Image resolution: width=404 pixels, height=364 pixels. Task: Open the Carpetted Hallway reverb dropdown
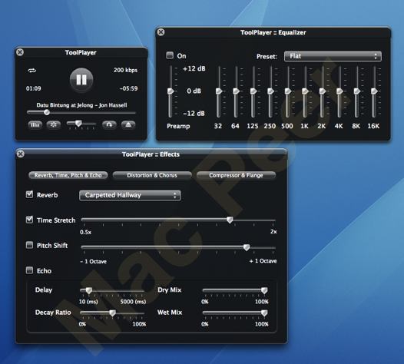(x=130, y=195)
